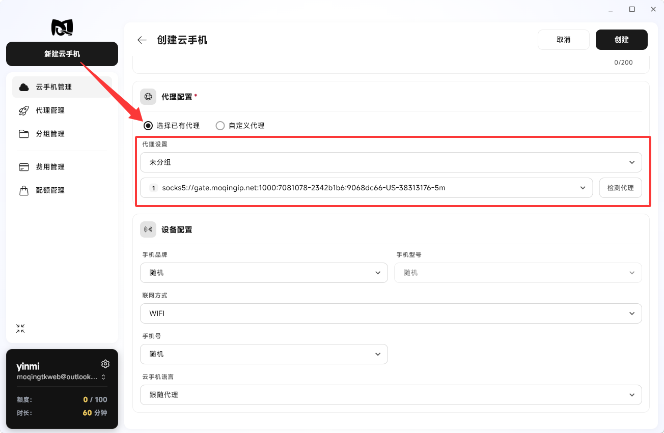
Task: Click the cloud icon beside 云手机管理
Action: (24, 87)
